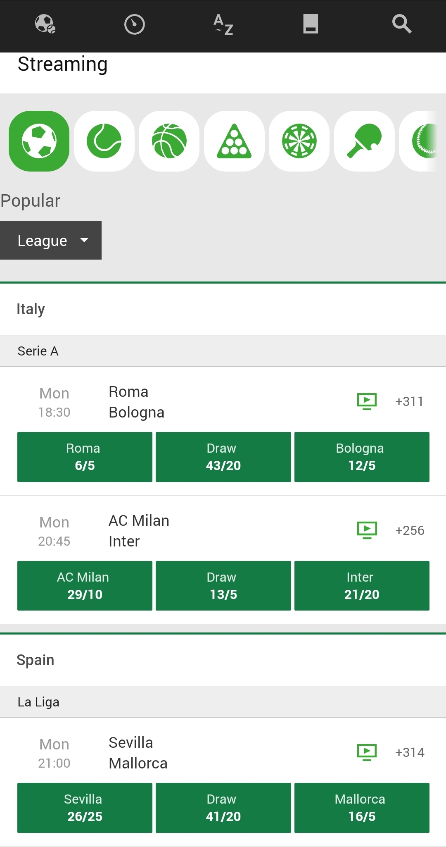Screen dimensions: 446x847
Task: Select Roma to win at 6/5
Action: pyautogui.click(x=84, y=456)
